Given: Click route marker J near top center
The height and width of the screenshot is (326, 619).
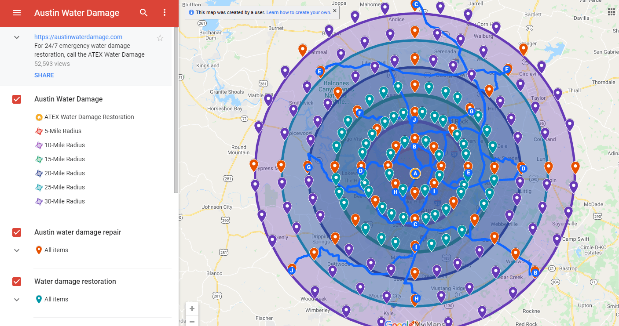Looking at the screenshot, I should tap(414, 120).
